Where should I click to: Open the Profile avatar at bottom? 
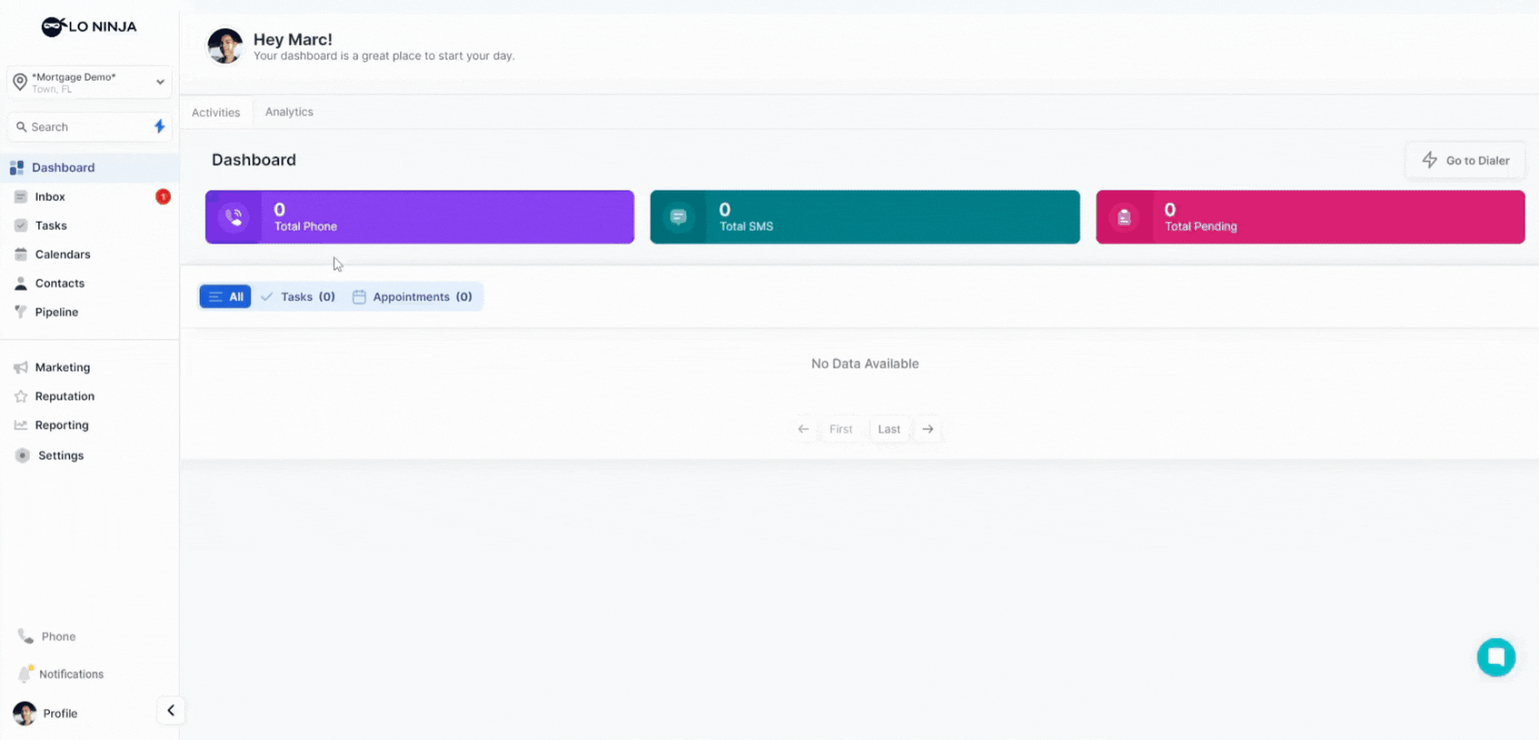pos(25,714)
